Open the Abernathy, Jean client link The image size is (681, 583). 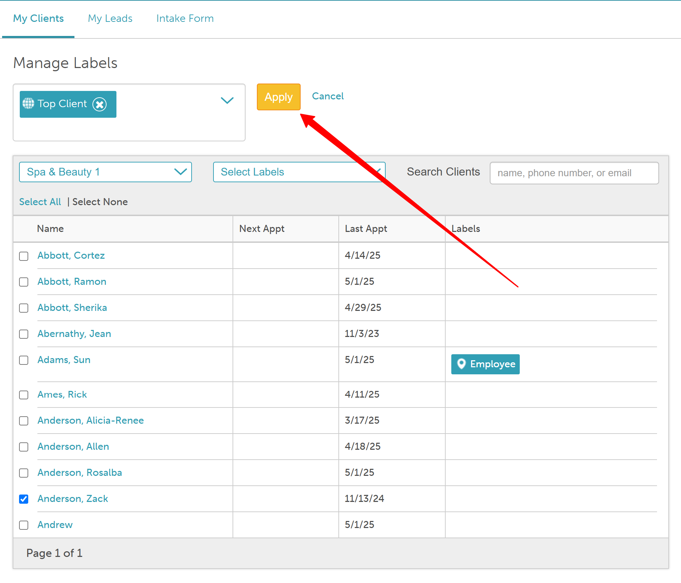click(x=74, y=334)
